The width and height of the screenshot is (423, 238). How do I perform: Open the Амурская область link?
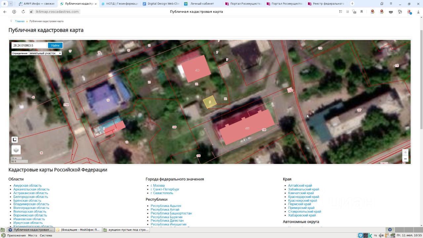point(27,186)
